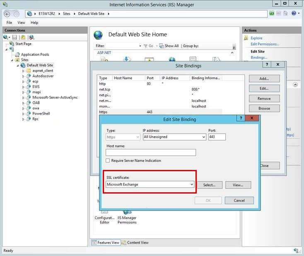
Task: Click Show All in filter bar
Action: pyautogui.click(x=169, y=46)
